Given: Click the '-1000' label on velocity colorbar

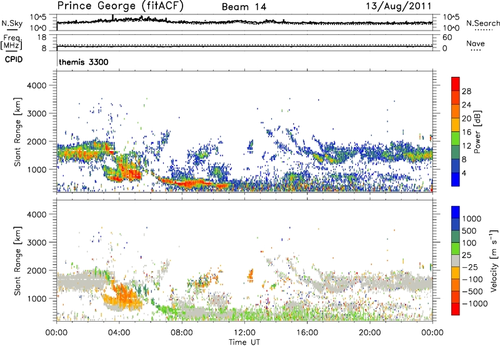Looking at the screenshot, I should [x=474, y=304].
